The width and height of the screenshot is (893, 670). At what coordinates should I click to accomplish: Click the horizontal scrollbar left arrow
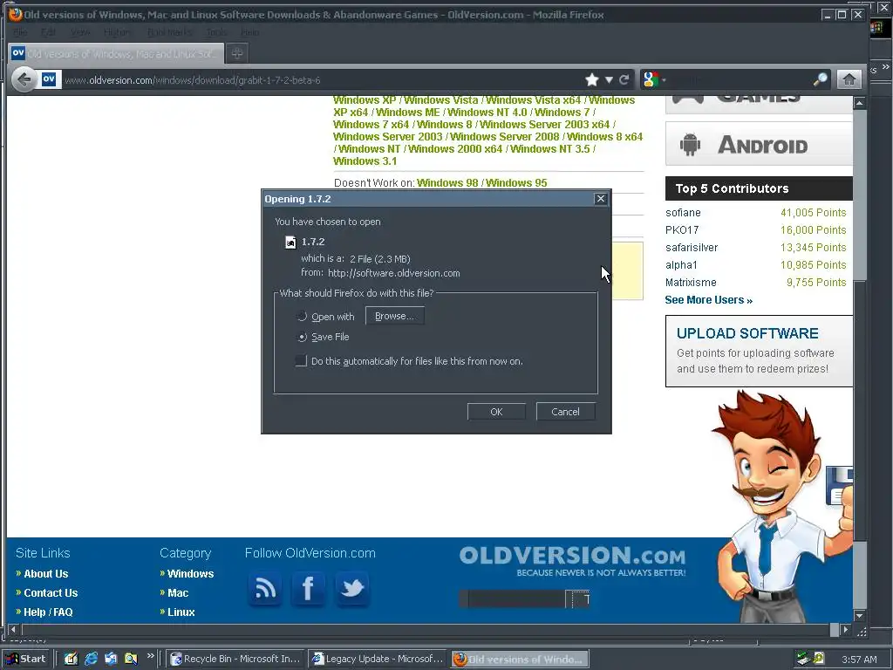click(x=14, y=630)
